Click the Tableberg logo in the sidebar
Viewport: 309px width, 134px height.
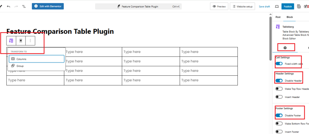pos(278,27)
